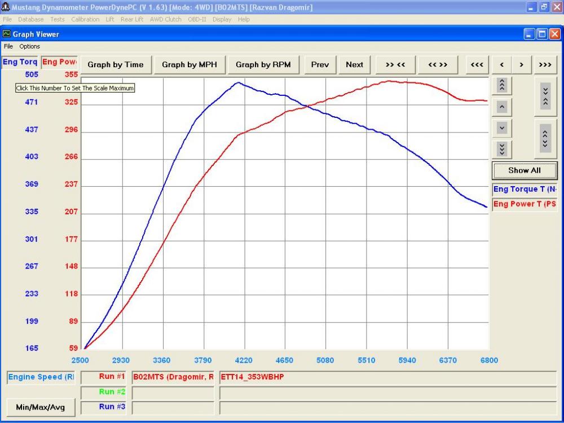Open the Calibration menu

[85, 19]
